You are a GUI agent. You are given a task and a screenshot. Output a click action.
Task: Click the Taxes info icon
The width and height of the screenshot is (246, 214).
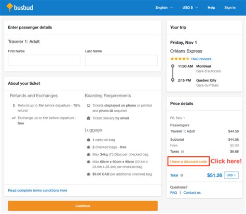(x=182, y=152)
